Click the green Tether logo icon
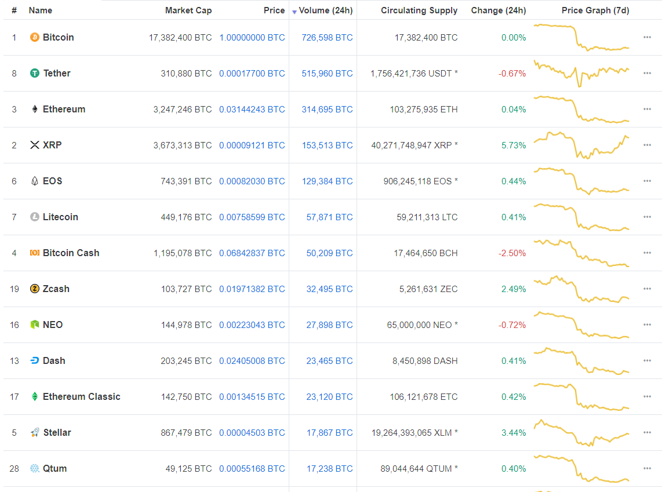This screenshot has height=492, width=669. [35, 73]
